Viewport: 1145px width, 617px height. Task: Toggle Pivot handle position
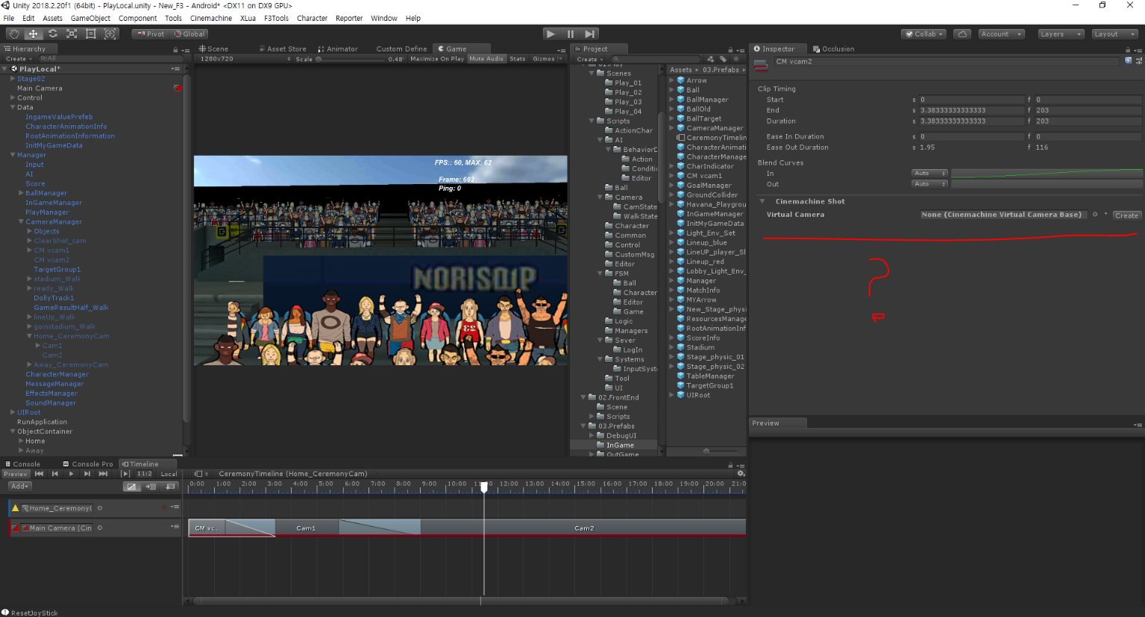(x=151, y=34)
